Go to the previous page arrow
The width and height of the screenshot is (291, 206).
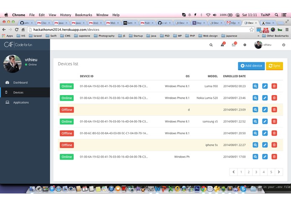(x=234, y=172)
